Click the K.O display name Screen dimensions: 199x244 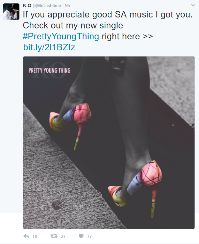point(27,5)
